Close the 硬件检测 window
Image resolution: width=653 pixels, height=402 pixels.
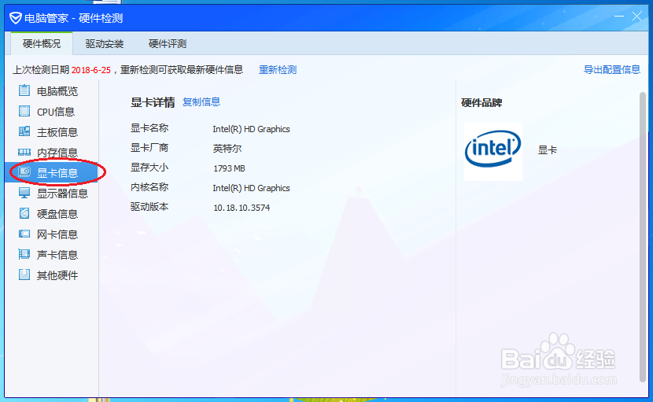636,17
